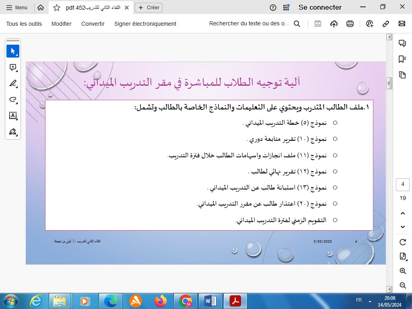
Task: Select the arrow selection tool
Action: [x=13, y=51]
